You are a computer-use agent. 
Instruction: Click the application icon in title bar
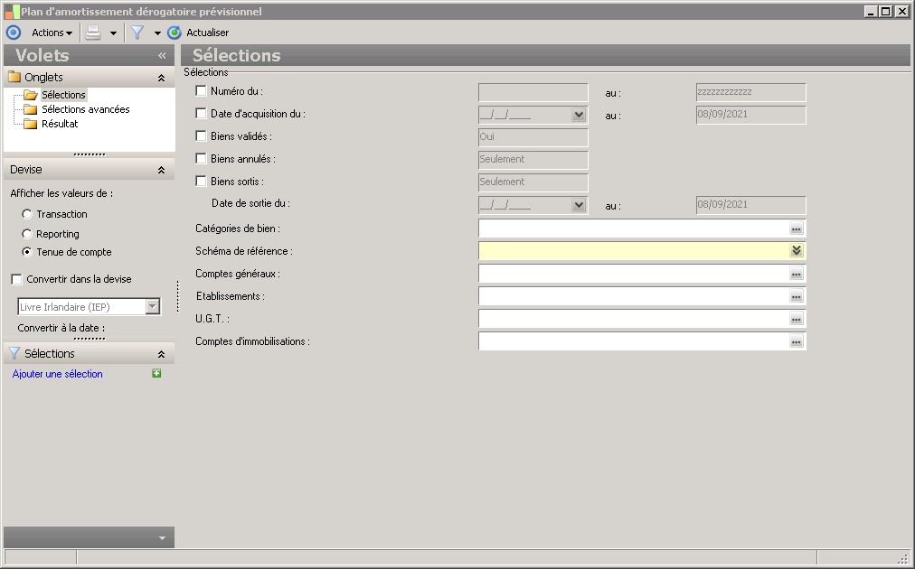pyautogui.click(x=12, y=11)
